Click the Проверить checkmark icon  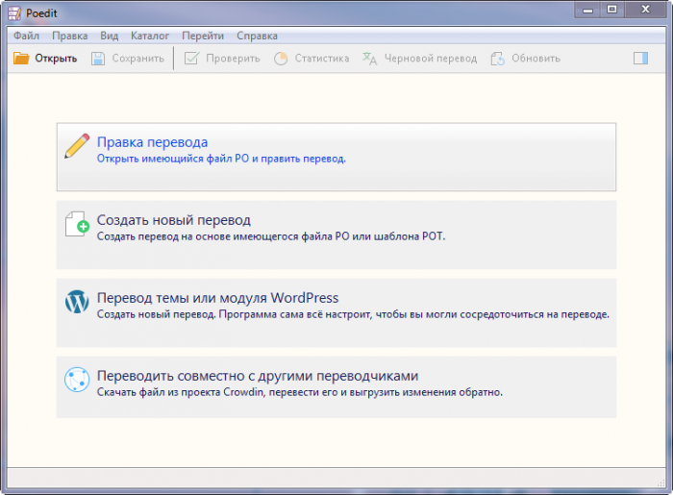point(191,59)
